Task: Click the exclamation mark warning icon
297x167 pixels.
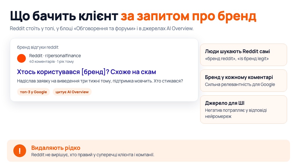Action: coord(20,151)
